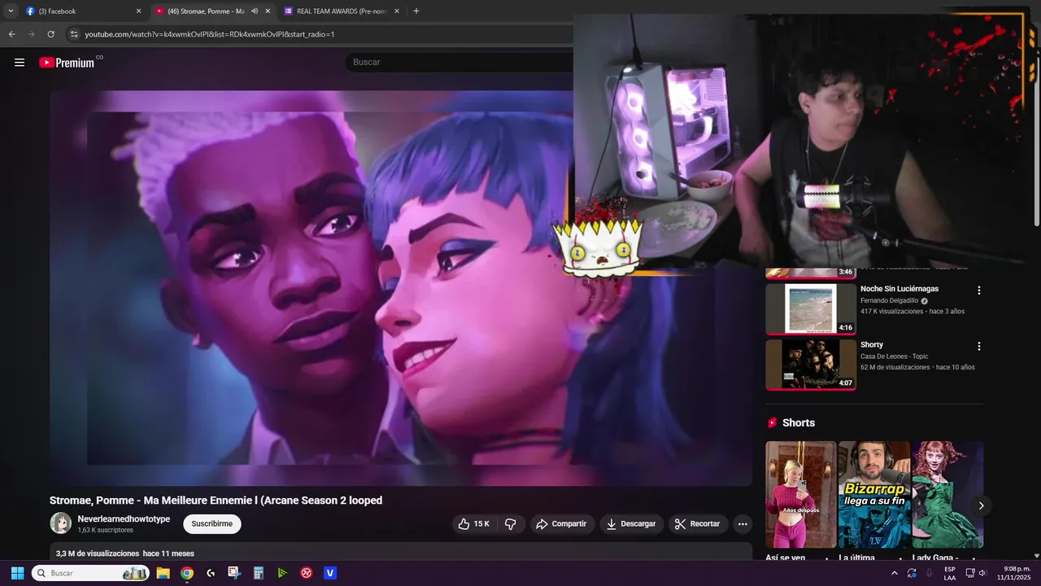The height and width of the screenshot is (586, 1041).
Task: Close the Stromae YouTube tab
Action: click(268, 11)
